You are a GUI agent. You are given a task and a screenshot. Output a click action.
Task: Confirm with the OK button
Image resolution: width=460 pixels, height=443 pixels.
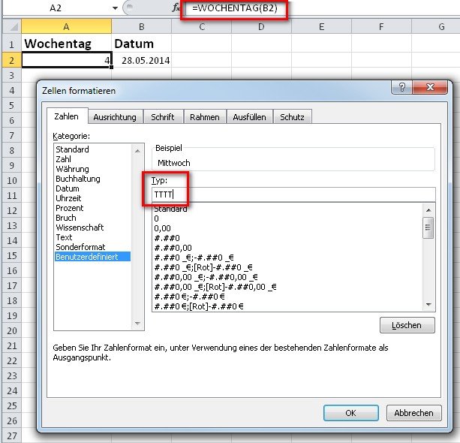pyautogui.click(x=351, y=413)
